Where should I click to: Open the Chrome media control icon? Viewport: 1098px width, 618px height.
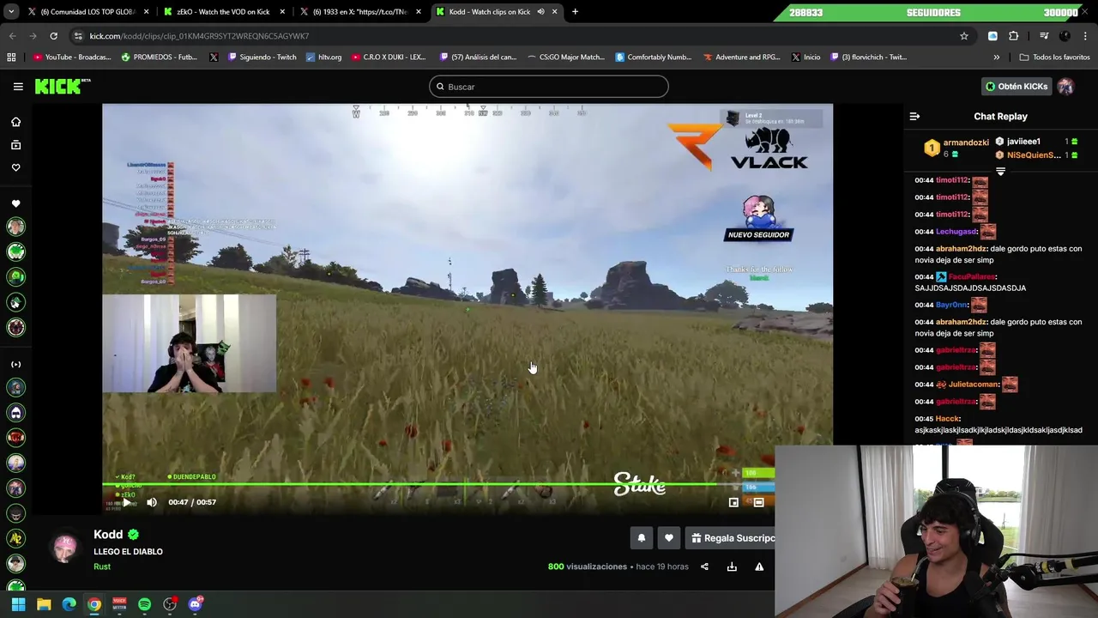[1044, 36]
